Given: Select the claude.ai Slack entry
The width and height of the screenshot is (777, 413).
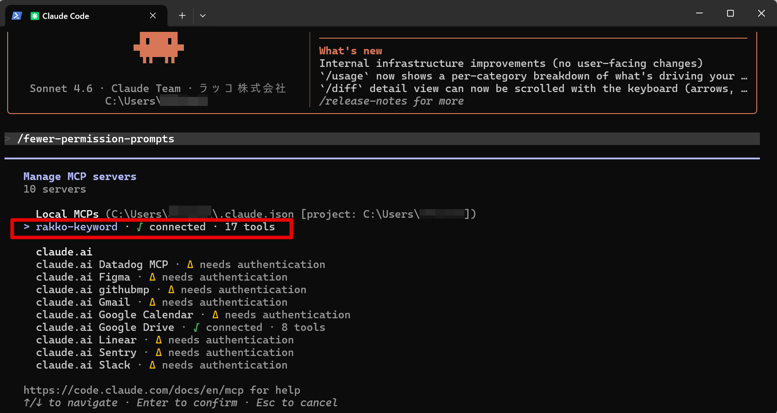Looking at the screenshot, I should (x=161, y=365).
